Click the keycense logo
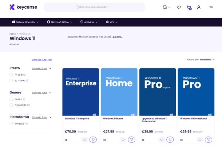 [x=23, y=7]
